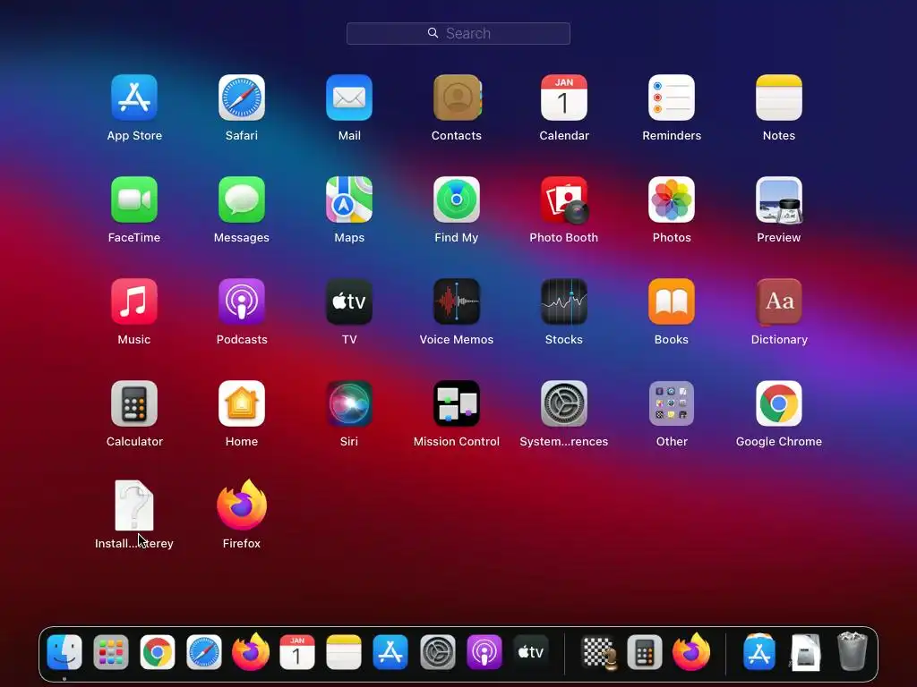Open the Contacts app
Viewport: 917px width, 687px height.
coord(457,98)
